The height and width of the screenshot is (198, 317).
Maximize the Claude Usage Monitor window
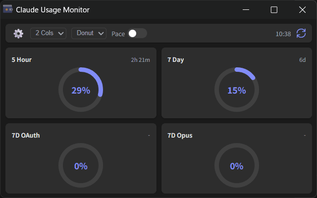point(274,9)
